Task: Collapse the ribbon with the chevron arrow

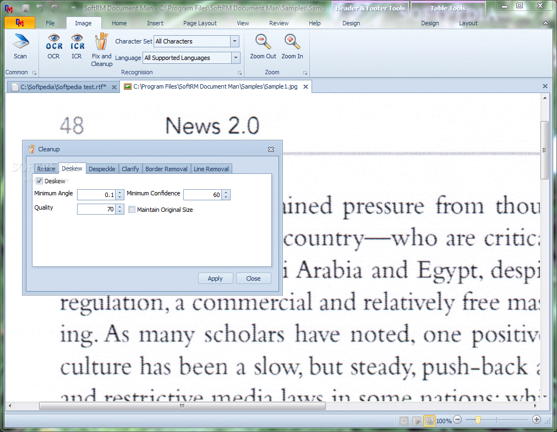Action: (x=545, y=23)
